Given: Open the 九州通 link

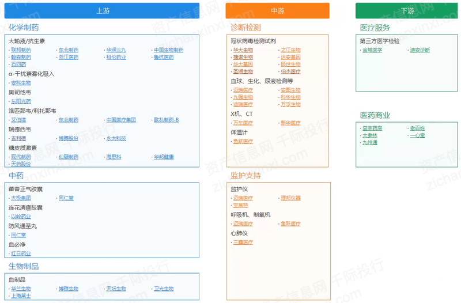Looking at the screenshot, I should coord(370,143).
